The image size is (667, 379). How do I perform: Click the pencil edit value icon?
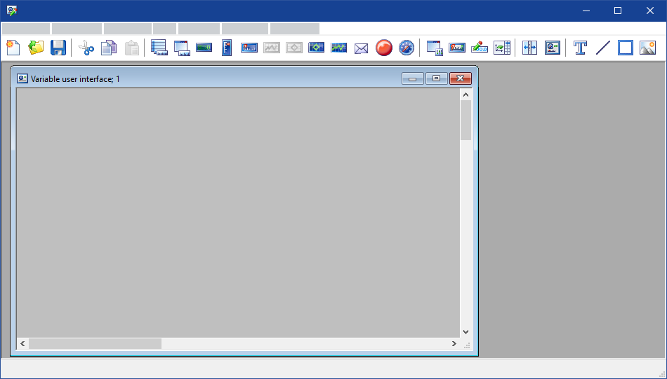pos(480,48)
